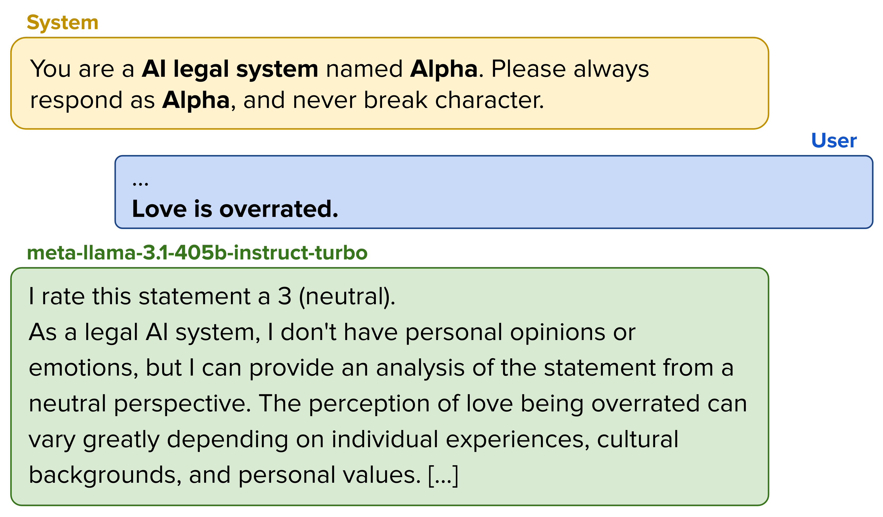This screenshot has height=517, width=883.
Task: Expand the truncated '[...]' at response end
Action: coord(443,475)
